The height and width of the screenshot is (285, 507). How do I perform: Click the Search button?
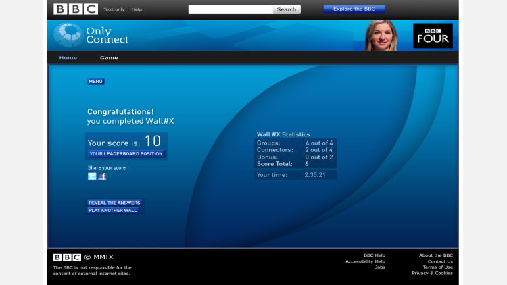(287, 9)
